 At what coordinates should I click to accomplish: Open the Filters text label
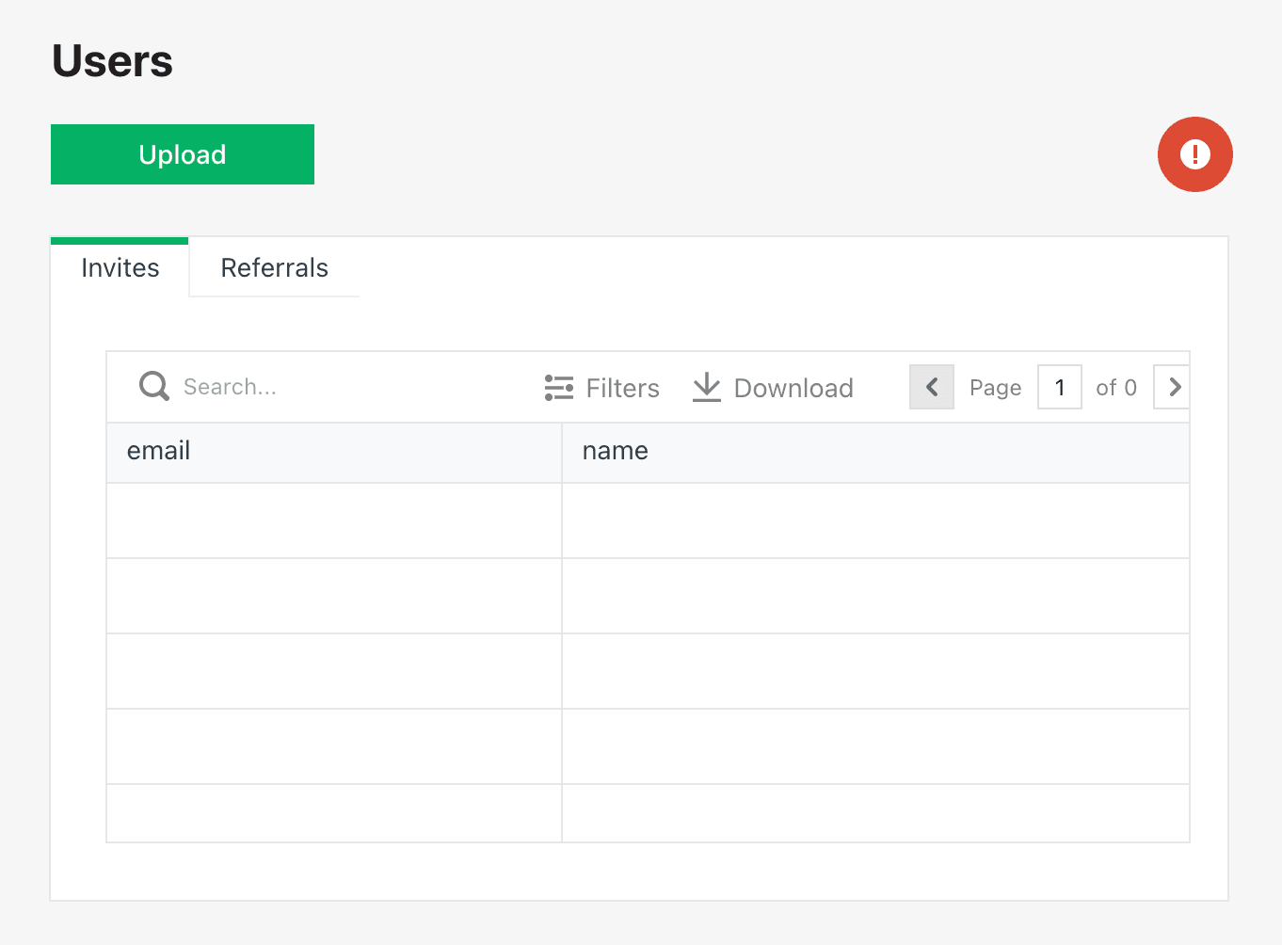[x=622, y=388]
